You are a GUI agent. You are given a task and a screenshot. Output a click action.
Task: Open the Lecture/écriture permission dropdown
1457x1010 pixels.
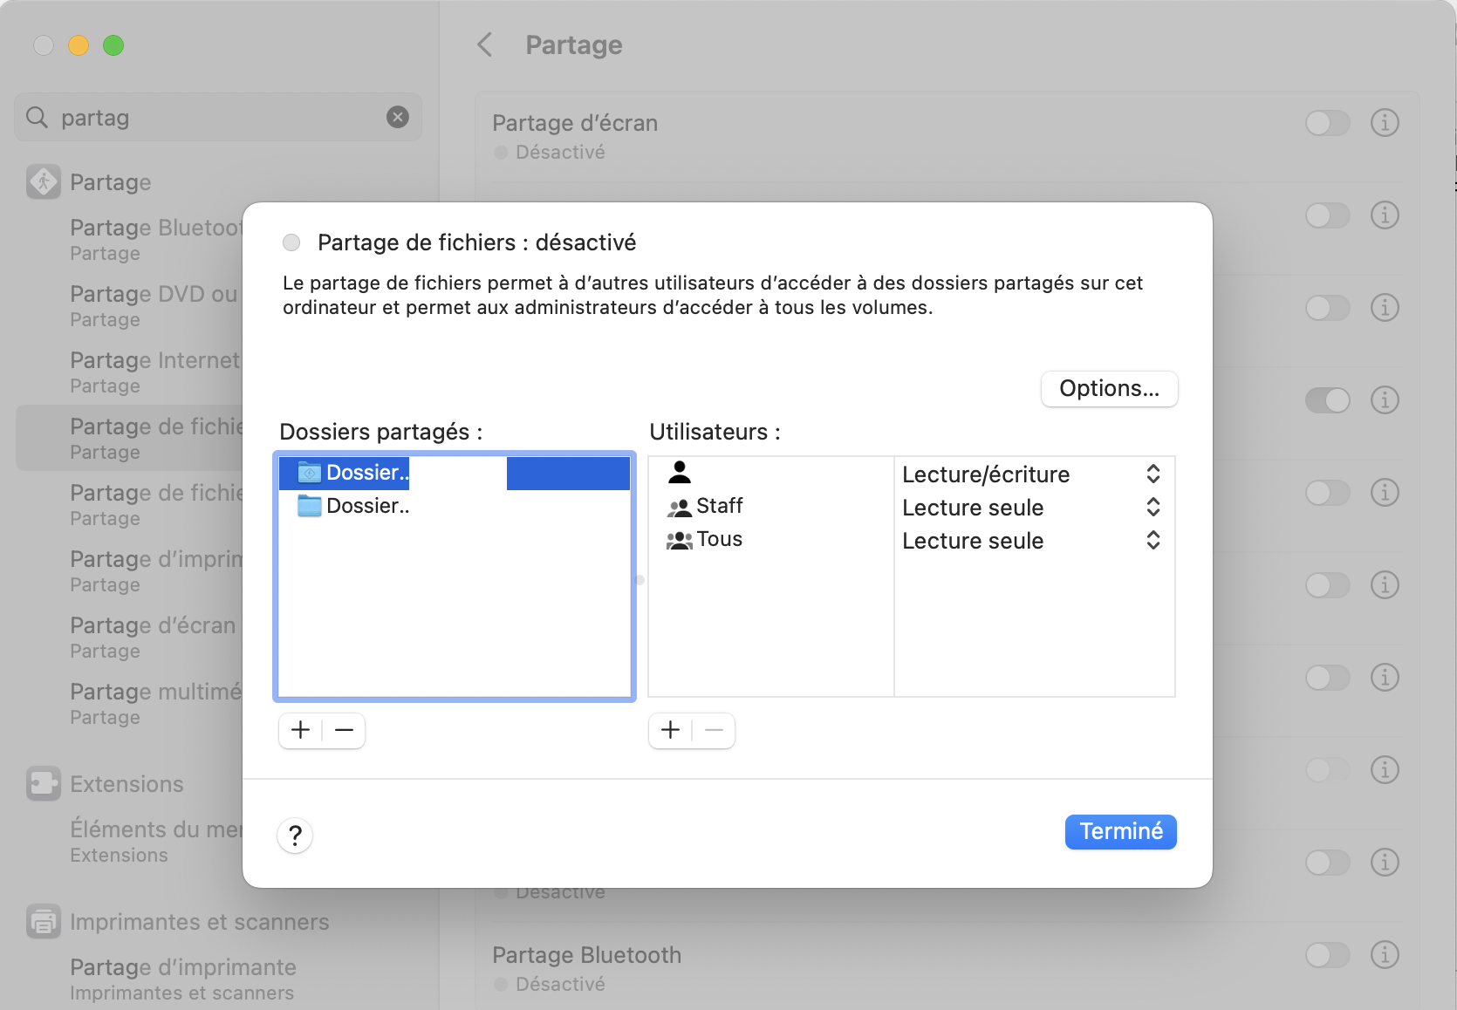[x=1153, y=474]
